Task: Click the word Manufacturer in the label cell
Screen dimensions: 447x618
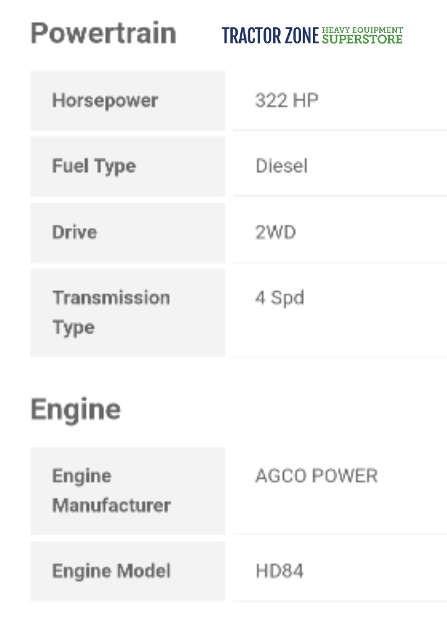Action: [x=111, y=505]
